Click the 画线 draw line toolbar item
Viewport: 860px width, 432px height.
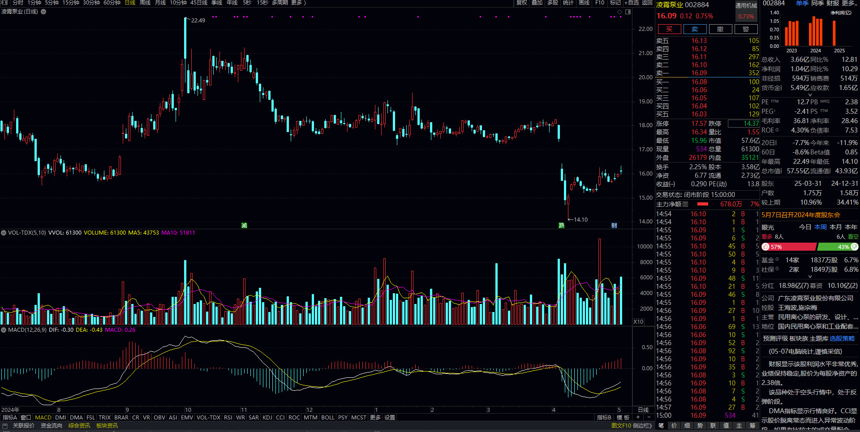pos(584,3)
